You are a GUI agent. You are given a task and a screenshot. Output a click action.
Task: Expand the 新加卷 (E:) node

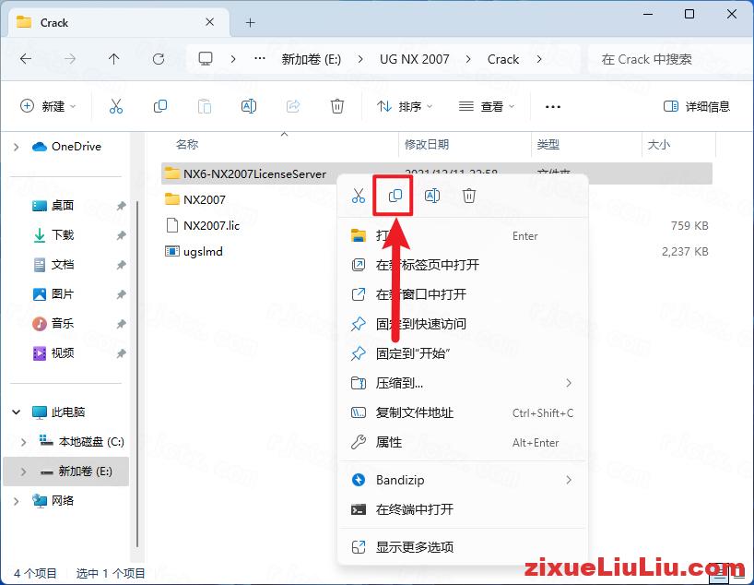point(23,472)
